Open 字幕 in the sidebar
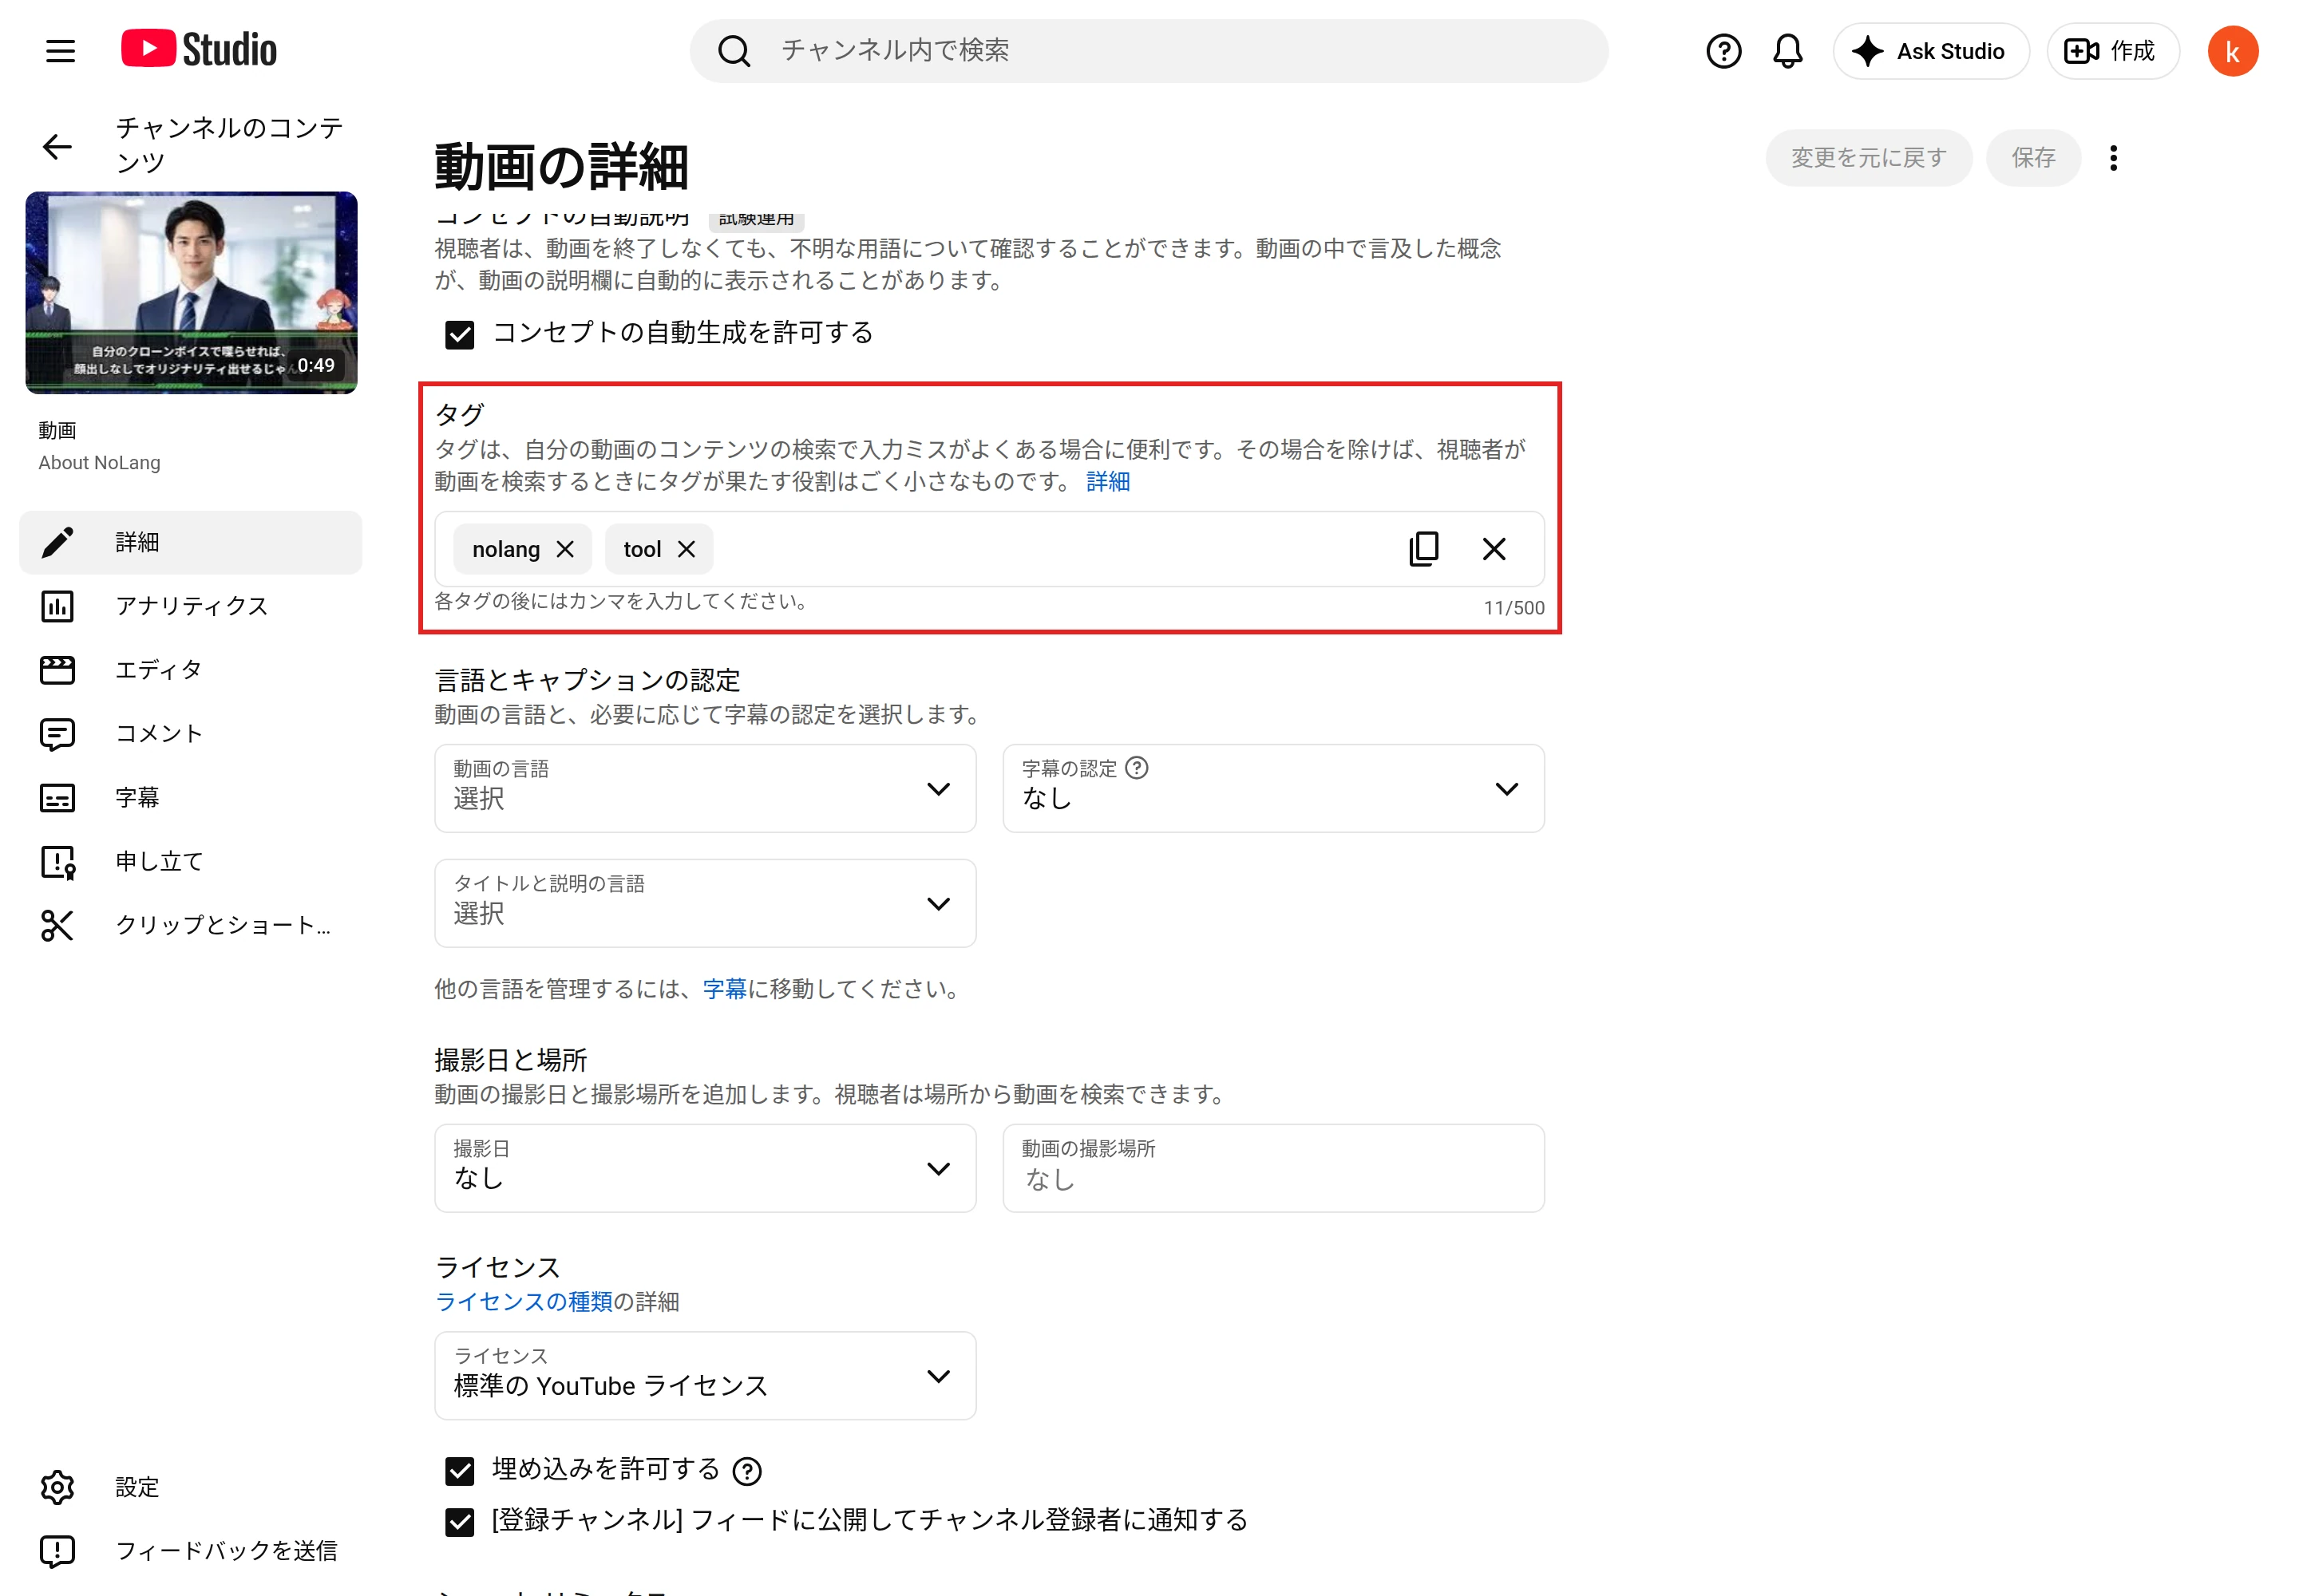 point(190,798)
